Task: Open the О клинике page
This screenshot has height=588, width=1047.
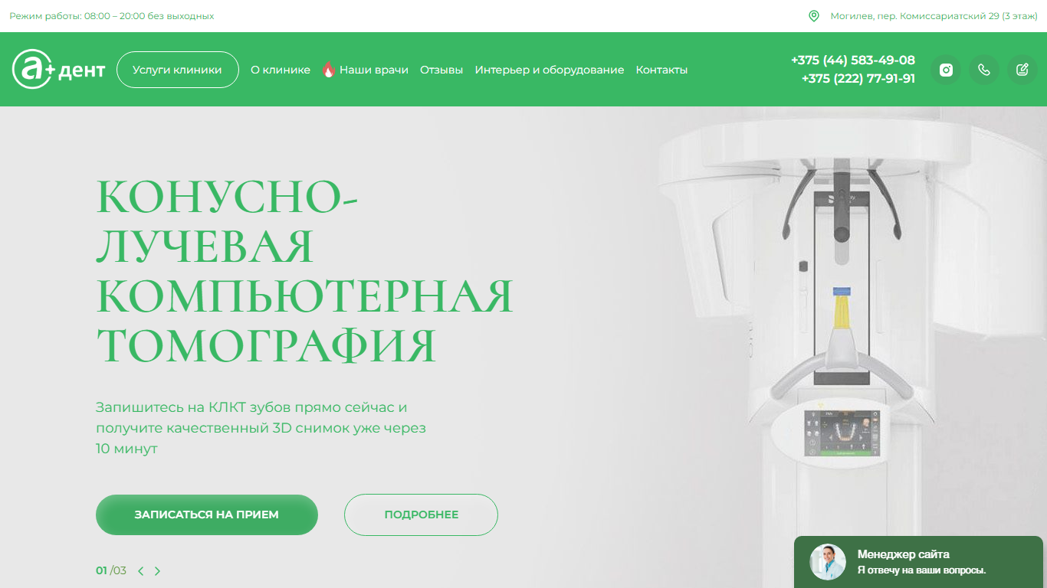Action: point(281,70)
